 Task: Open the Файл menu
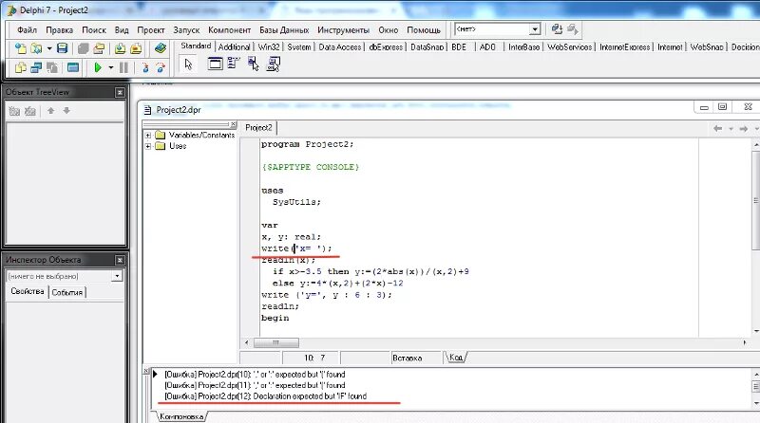point(28,30)
